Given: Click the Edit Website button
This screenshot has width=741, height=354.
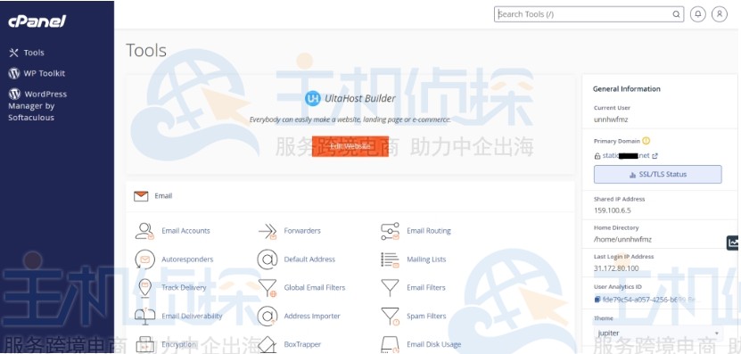Looking at the screenshot, I should (x=350, y=146).
